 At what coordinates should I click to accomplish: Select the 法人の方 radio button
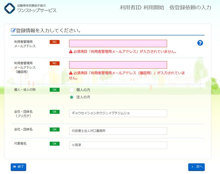(x=72, y=97)
